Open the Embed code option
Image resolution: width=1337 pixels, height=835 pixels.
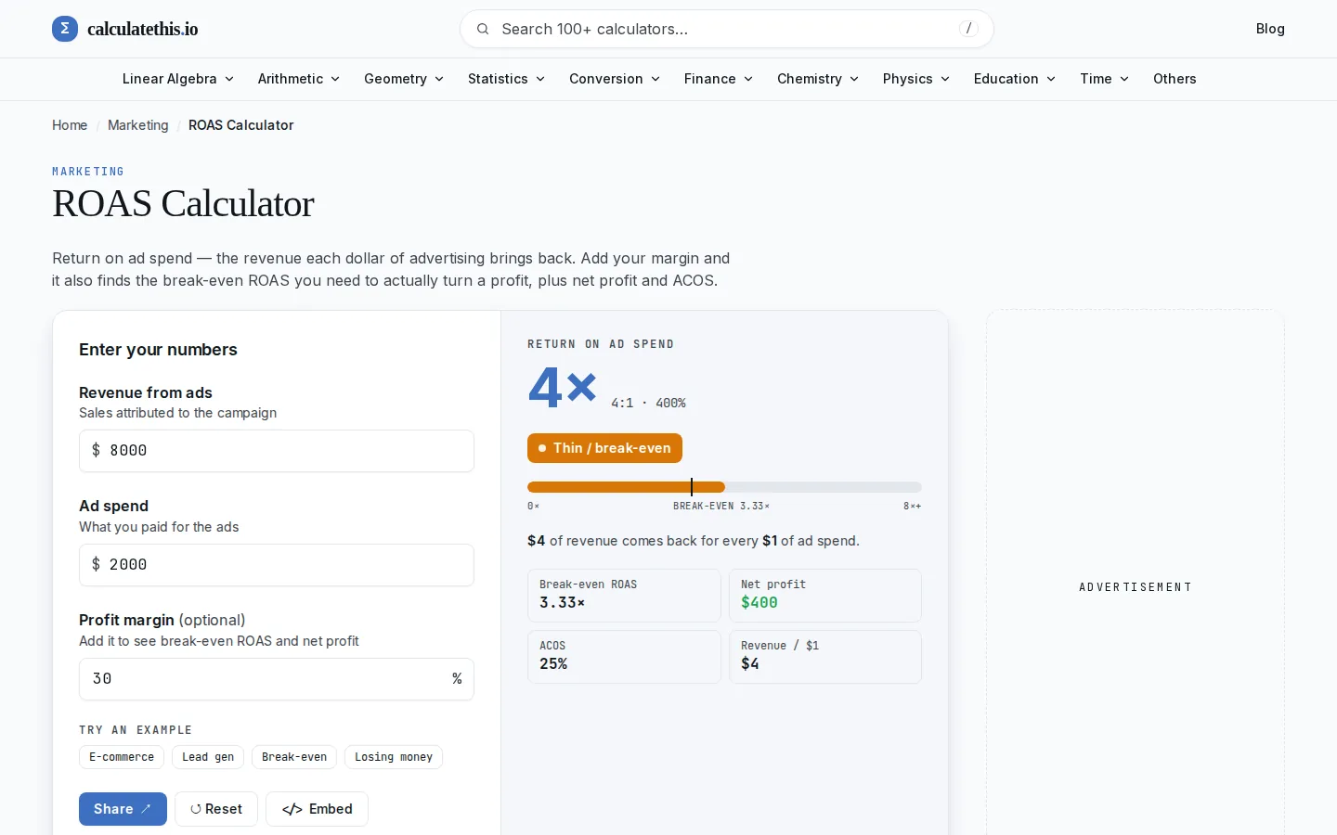pyautogui.click(x=318, y=809)
